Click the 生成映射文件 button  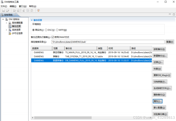coord(162,88)
